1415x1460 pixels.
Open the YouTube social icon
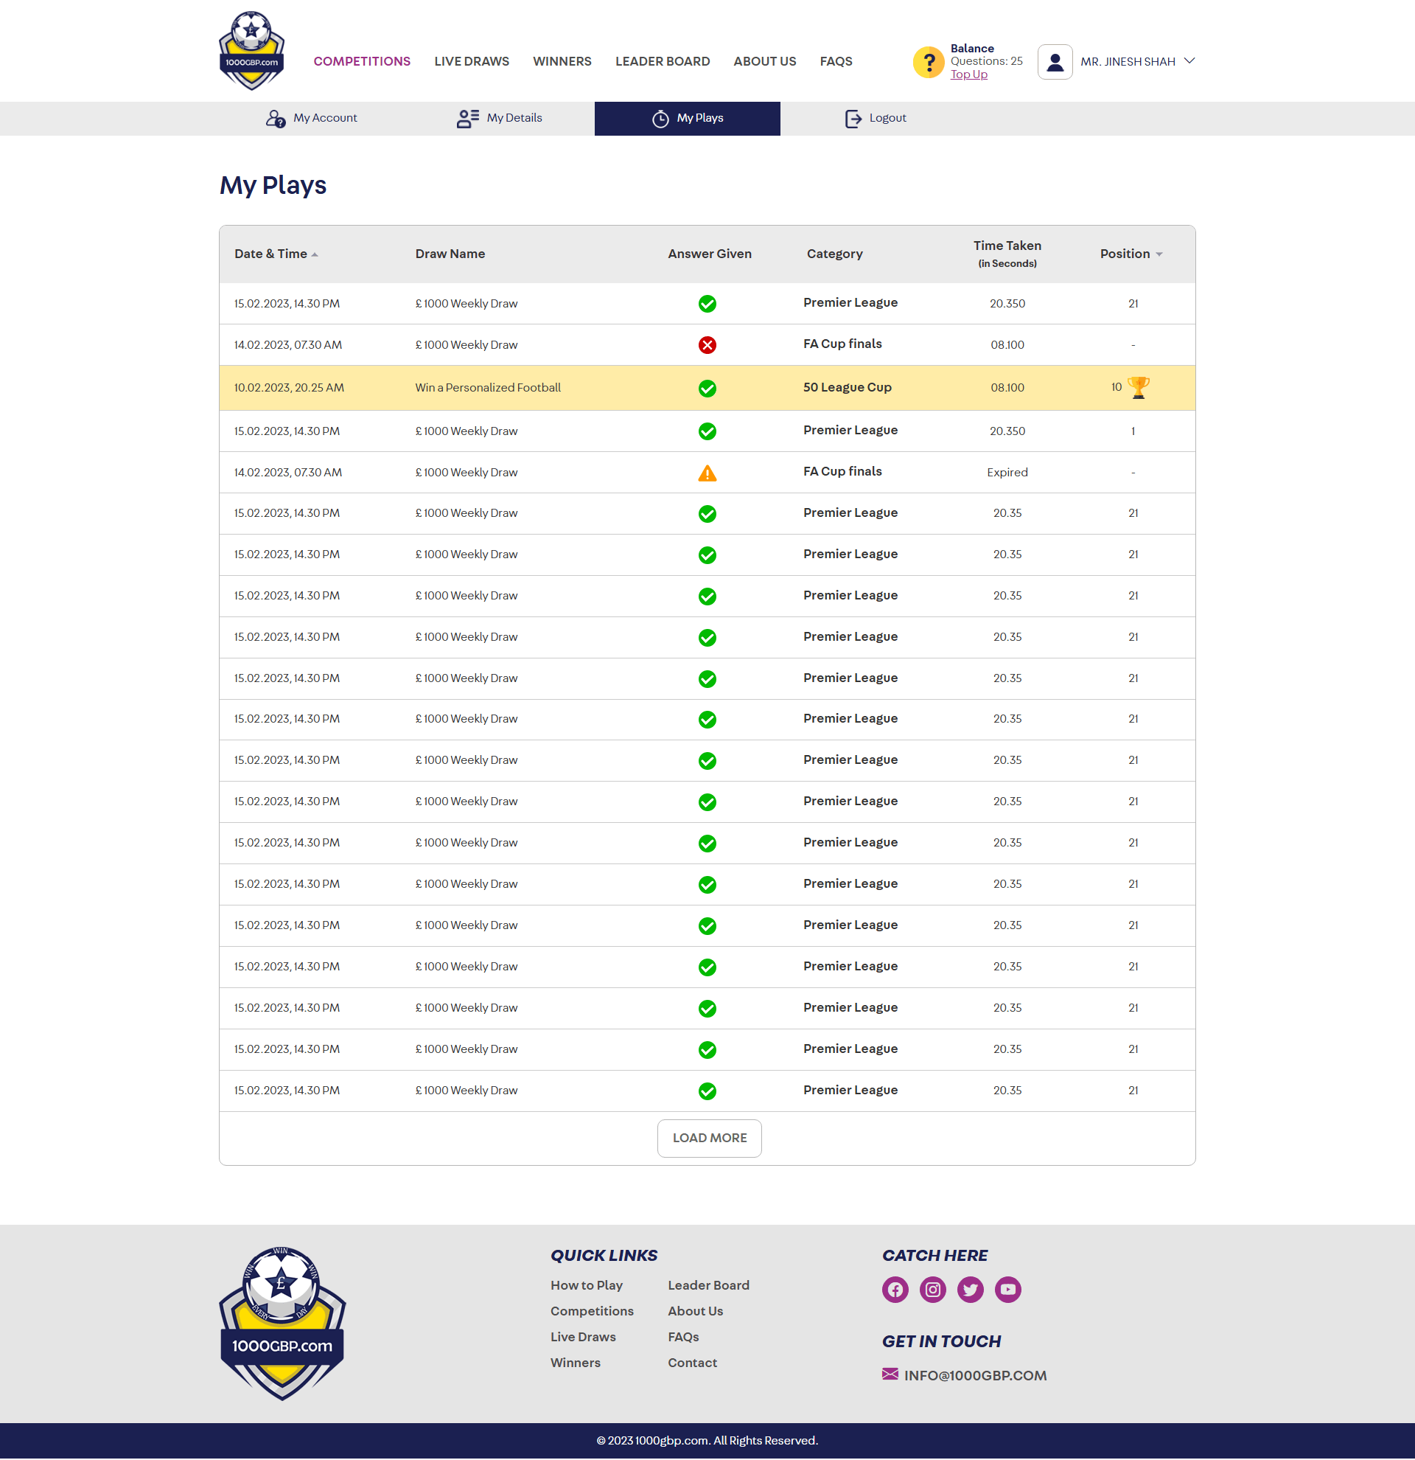(1008, 1290)
